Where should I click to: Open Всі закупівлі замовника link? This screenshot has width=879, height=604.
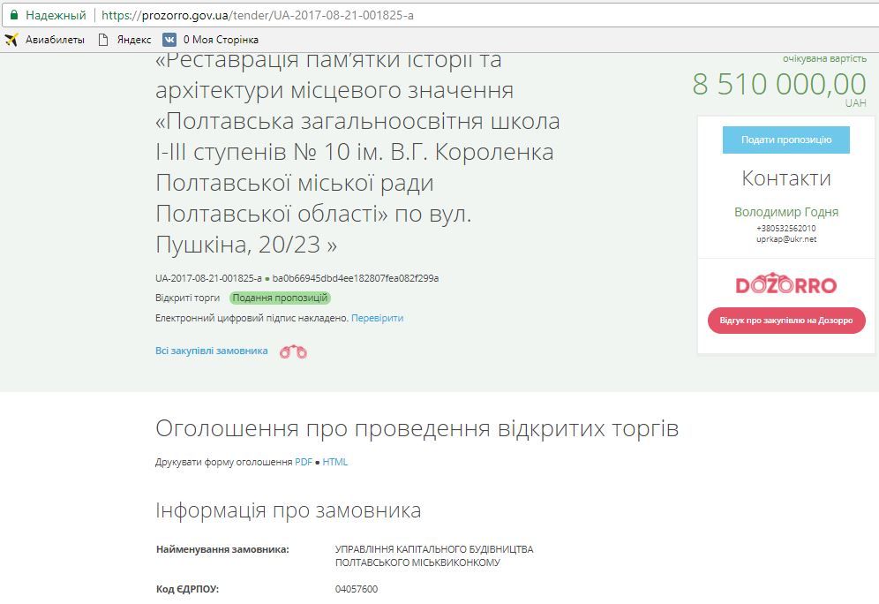tap(209, 350)
